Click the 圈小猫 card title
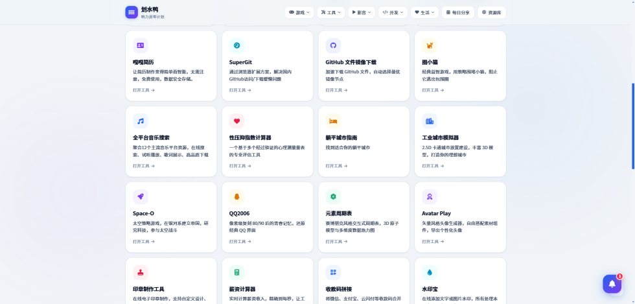 click(x=430, y=62)
